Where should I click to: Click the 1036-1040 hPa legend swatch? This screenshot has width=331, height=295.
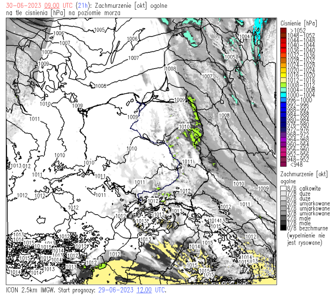coord(283,50)
